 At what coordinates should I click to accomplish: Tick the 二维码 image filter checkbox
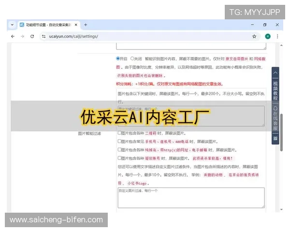(119, 133)
